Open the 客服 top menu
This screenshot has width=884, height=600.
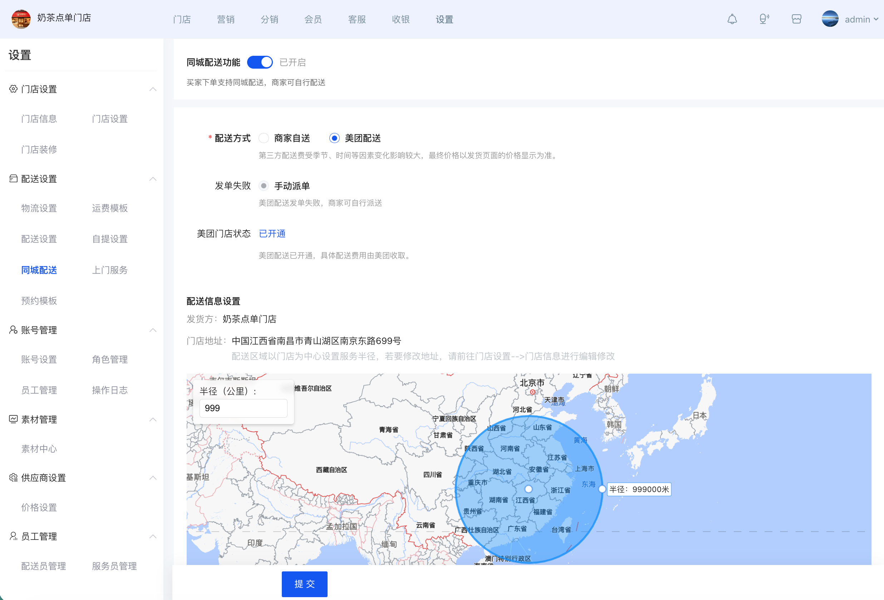[357, 19]
